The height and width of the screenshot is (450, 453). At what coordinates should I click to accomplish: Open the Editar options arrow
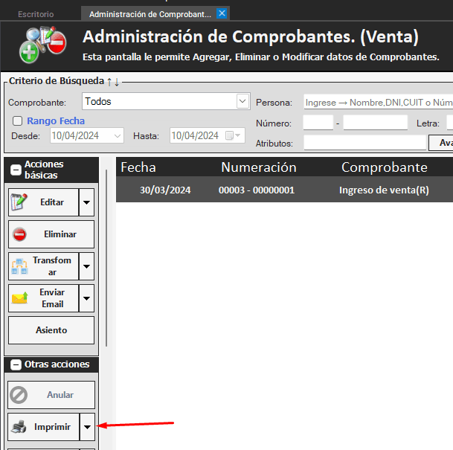tap(88, 202)
